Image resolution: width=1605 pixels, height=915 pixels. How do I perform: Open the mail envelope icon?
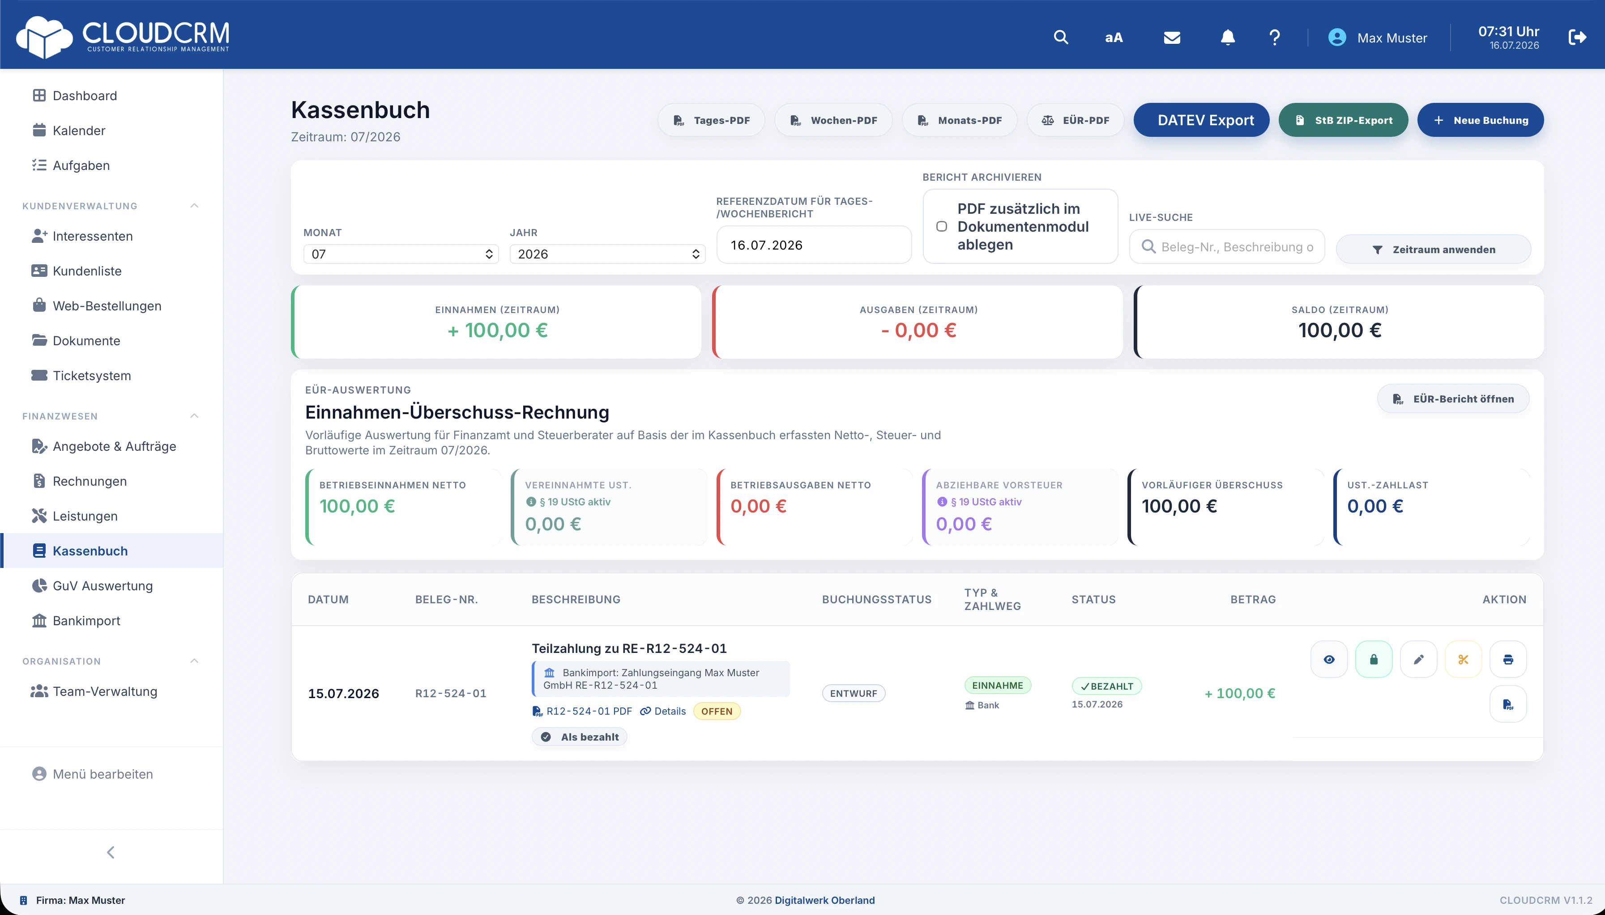pyautogui.click(x=1172, y=38)
